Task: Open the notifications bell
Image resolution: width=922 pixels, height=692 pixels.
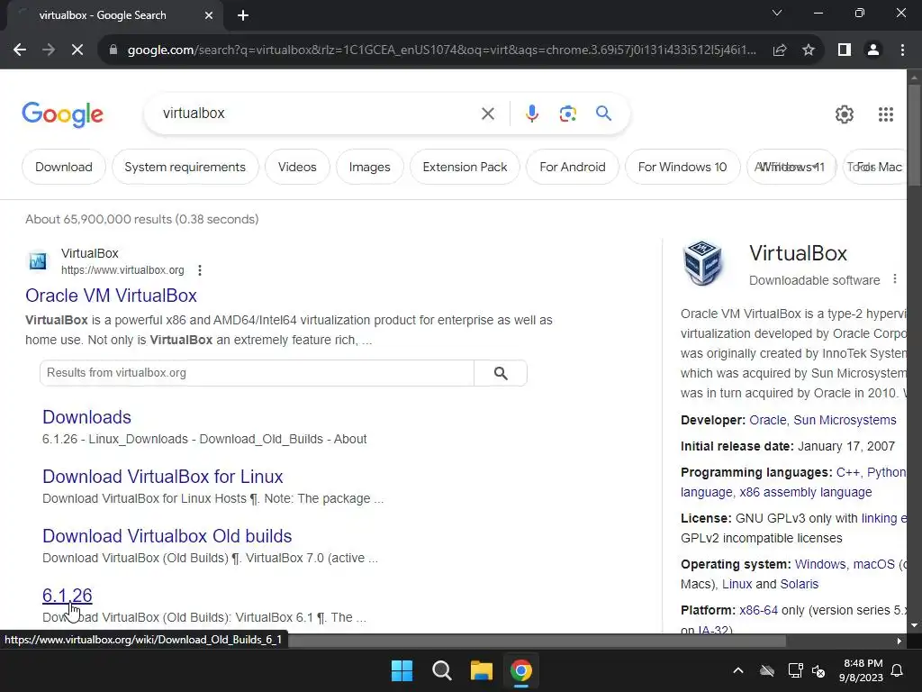Action: (x=898, y=670)
